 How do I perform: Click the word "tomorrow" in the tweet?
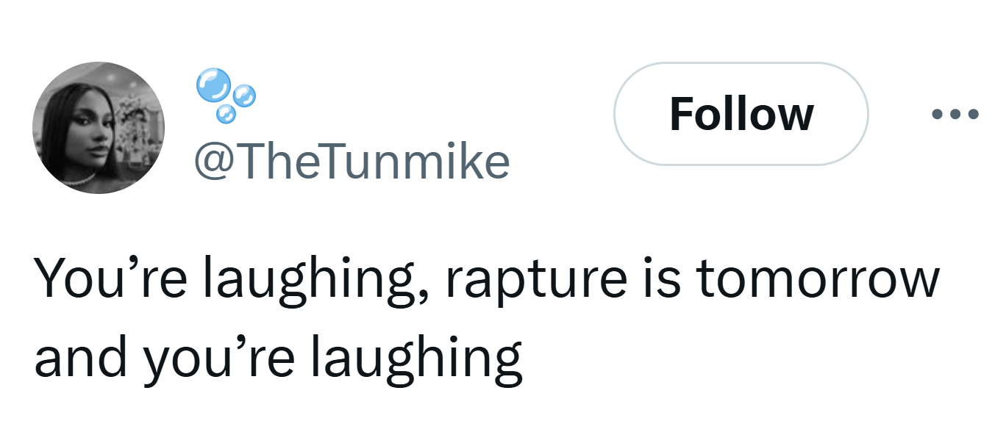pos(817,279)
